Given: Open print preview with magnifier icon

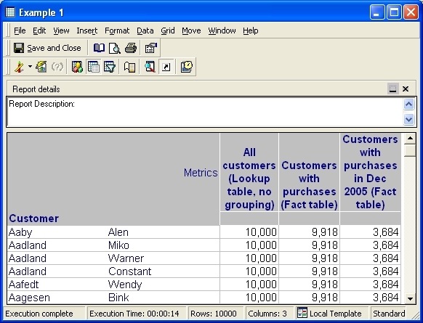Looking at the screenshot, I should (115, 48).
